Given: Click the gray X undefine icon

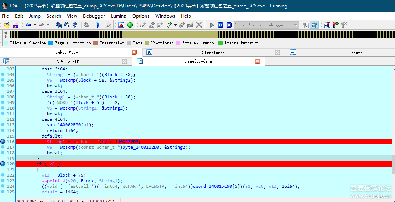Looking at the screenshot, I should 199,25.
